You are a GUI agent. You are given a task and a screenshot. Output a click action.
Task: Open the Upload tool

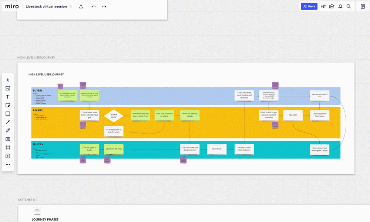tap(8, 156)
